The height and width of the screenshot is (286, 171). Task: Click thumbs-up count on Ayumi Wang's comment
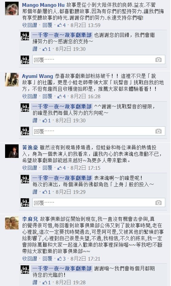coord(62,96)
